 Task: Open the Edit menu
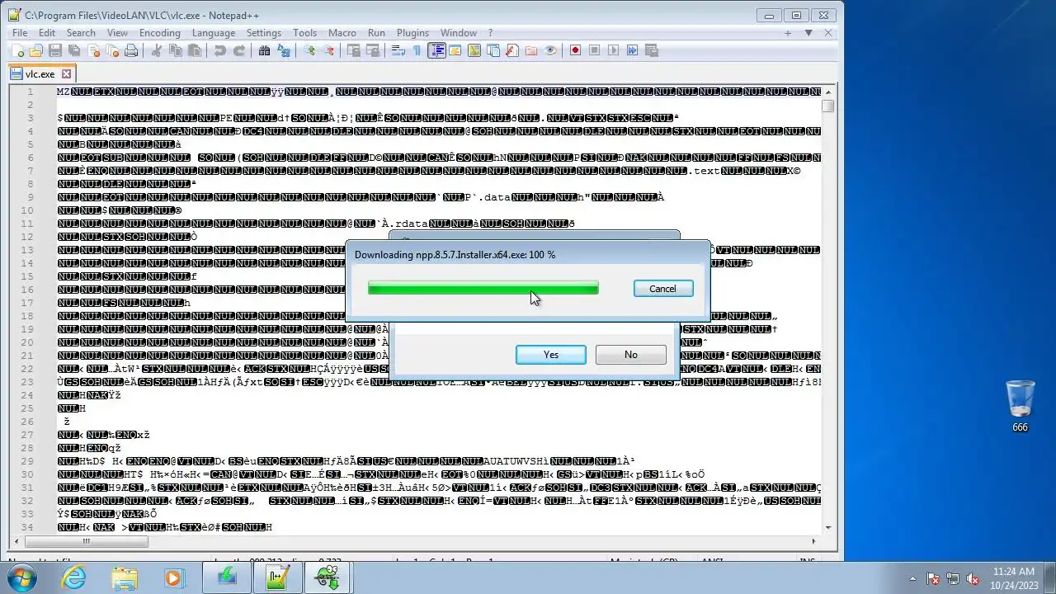click(x=47, y=33)
